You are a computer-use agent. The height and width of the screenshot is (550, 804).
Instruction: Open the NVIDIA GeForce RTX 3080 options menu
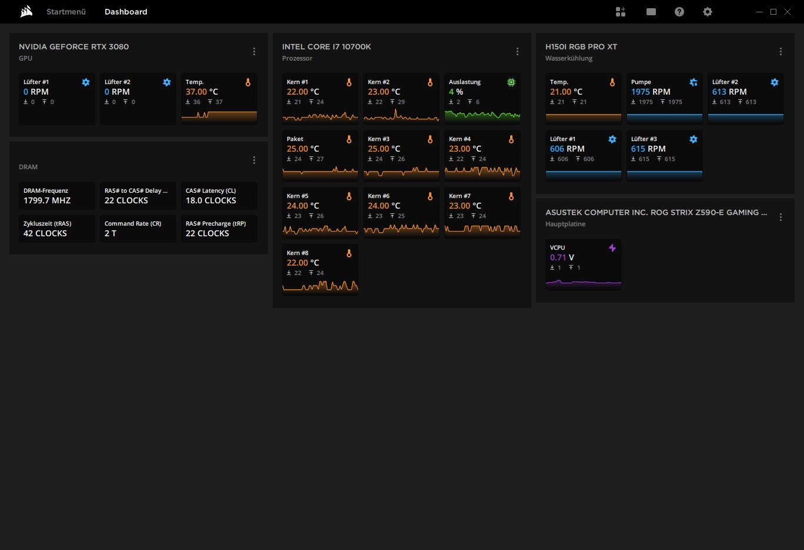point(254,52)
